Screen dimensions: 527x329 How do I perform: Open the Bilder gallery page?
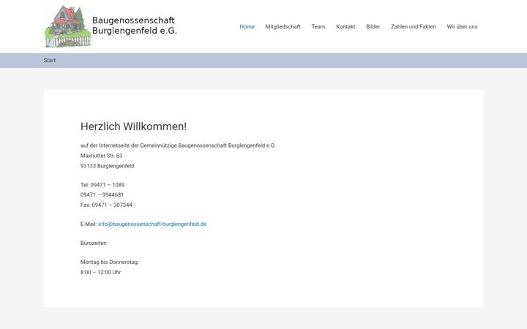pyautogui.click(x=373, y=26)
